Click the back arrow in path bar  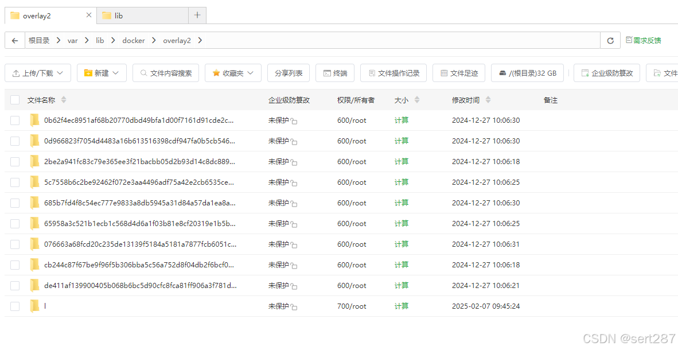pos(15,41)
